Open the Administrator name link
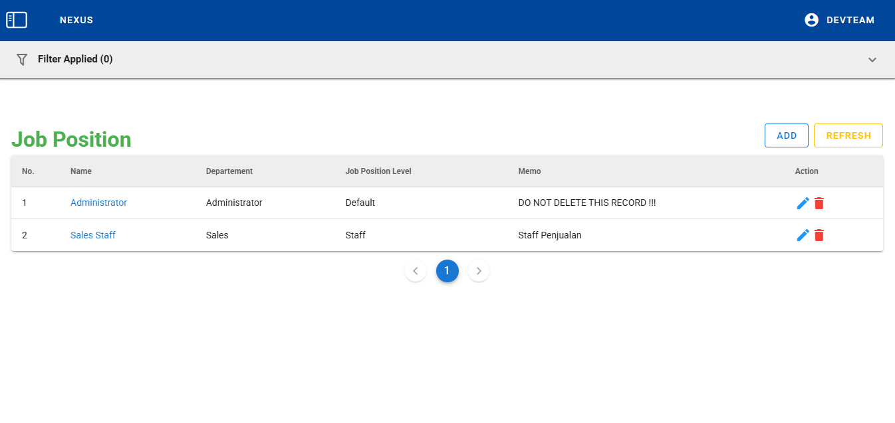895x423 pixels. (98, 203)
